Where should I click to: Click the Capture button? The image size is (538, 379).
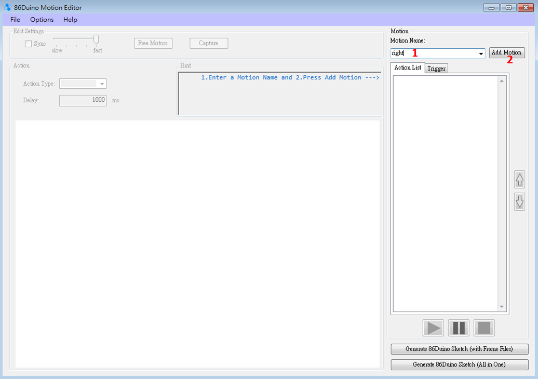click(209, 43)
